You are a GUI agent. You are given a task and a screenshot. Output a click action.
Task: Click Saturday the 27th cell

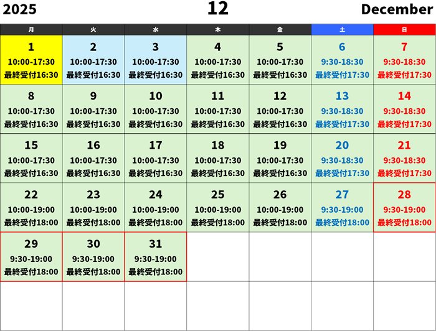[x=343, y=207]
